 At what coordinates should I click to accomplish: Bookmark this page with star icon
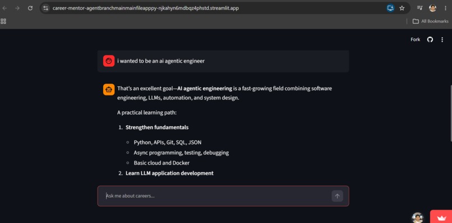(402, 8)
